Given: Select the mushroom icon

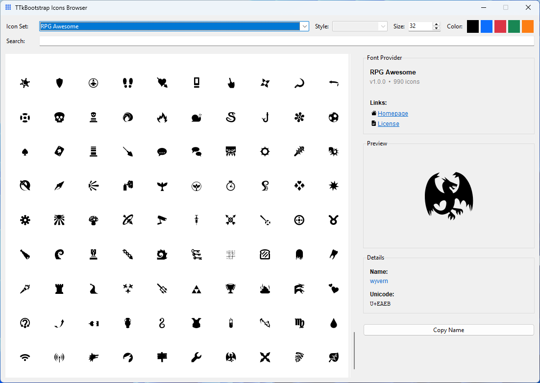Looking at the screenshot, I should 94,220.
